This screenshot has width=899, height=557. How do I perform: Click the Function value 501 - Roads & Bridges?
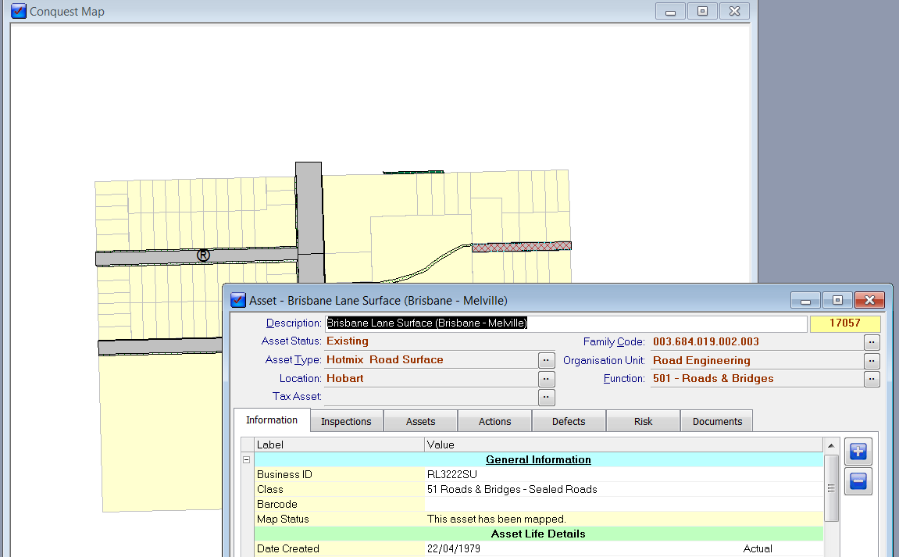coord(713,379)
